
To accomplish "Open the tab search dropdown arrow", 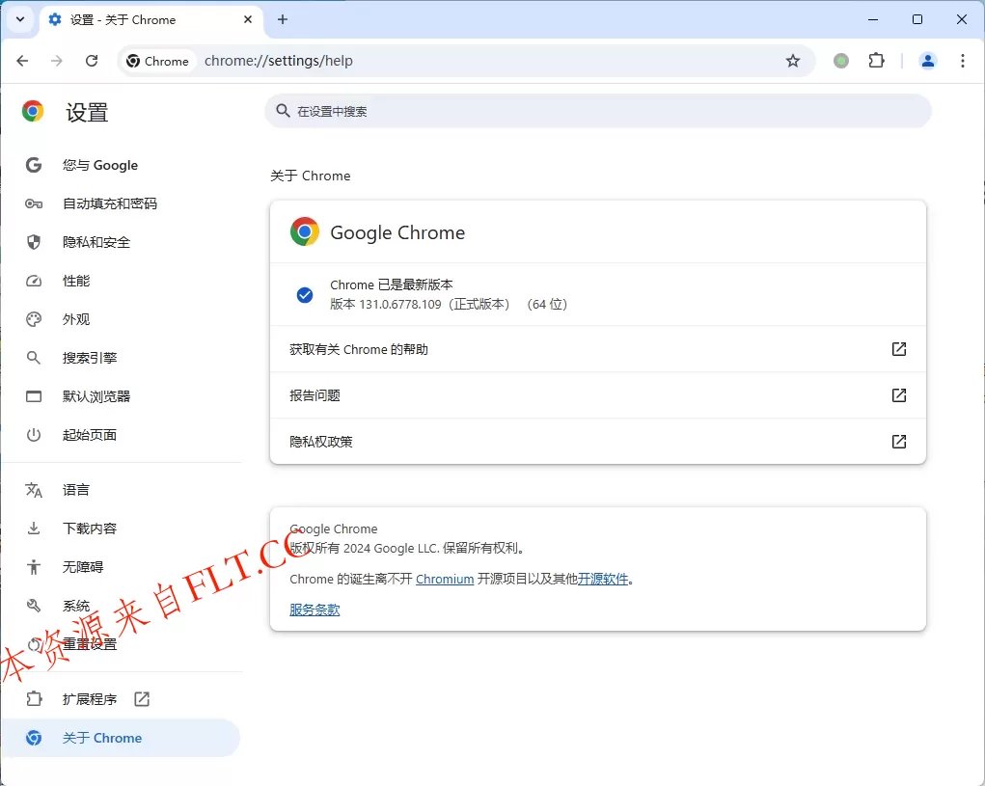I will [20, 19].
